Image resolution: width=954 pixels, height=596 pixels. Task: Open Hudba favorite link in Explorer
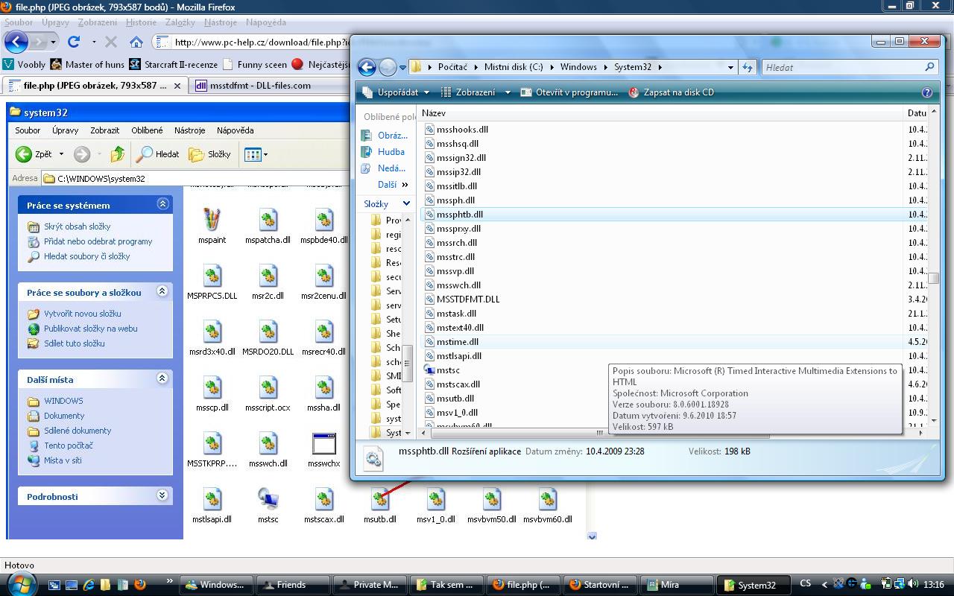pos(383,152)
